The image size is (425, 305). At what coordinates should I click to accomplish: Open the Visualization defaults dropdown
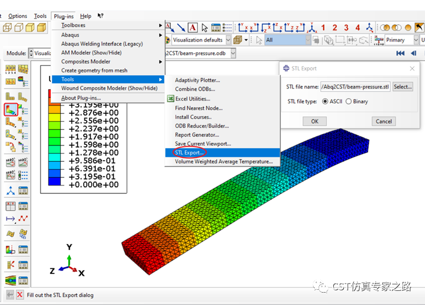pos(228,40)
